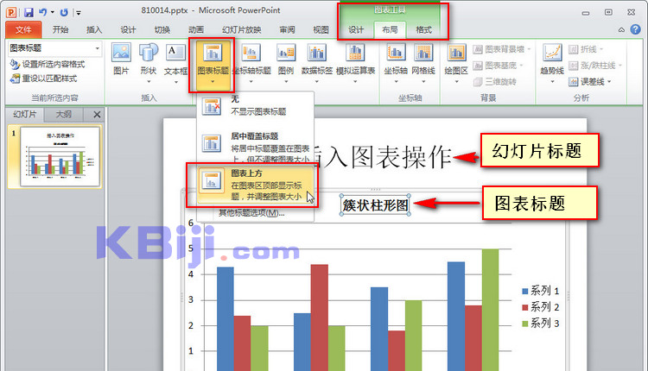Open the 坐标轴标题 axis titles menu
This screenshot has width=648, height=371.
(251, 63)
